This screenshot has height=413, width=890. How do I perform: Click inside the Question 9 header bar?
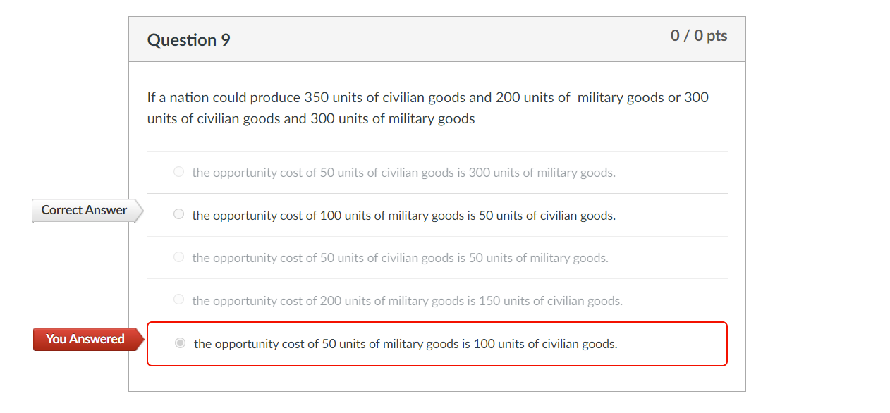point(437,39)
